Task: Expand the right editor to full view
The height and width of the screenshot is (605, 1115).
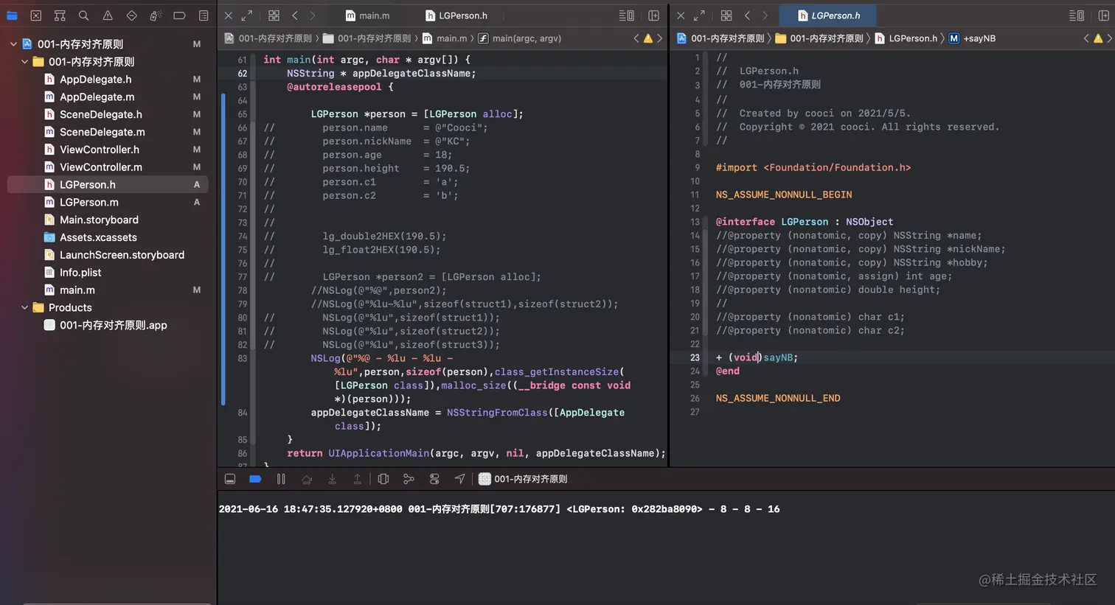Action: 699,15
